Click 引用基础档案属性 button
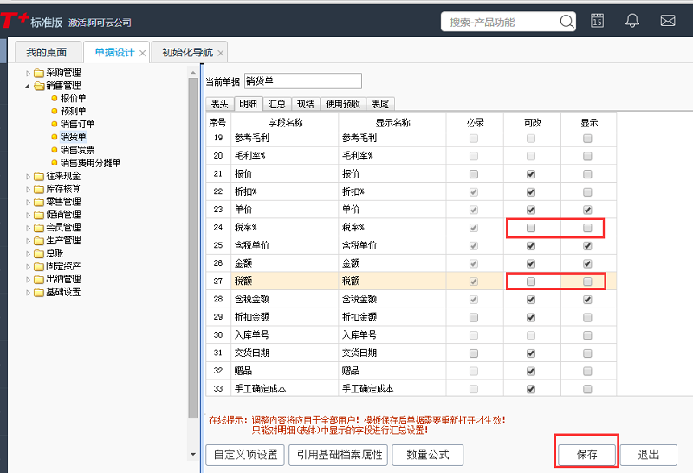The height and width of the screenshot is (473, 693). [x=339, y=455]
